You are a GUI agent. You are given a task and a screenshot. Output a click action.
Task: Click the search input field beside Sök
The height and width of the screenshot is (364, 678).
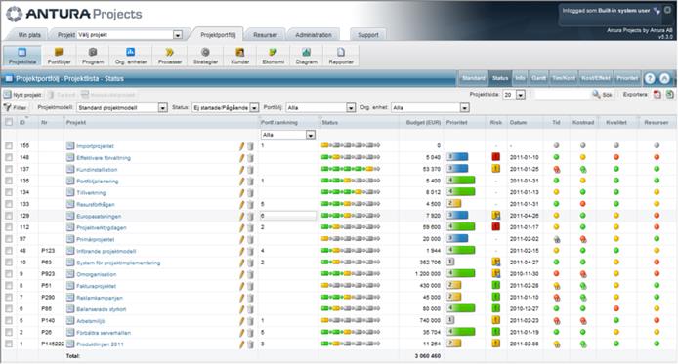point(562,94)
